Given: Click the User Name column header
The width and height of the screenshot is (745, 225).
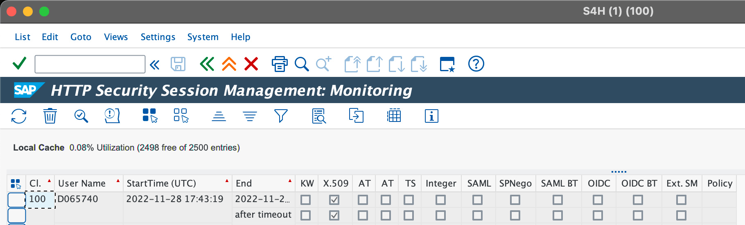Looking at the screenshot, I should [89, 183].
